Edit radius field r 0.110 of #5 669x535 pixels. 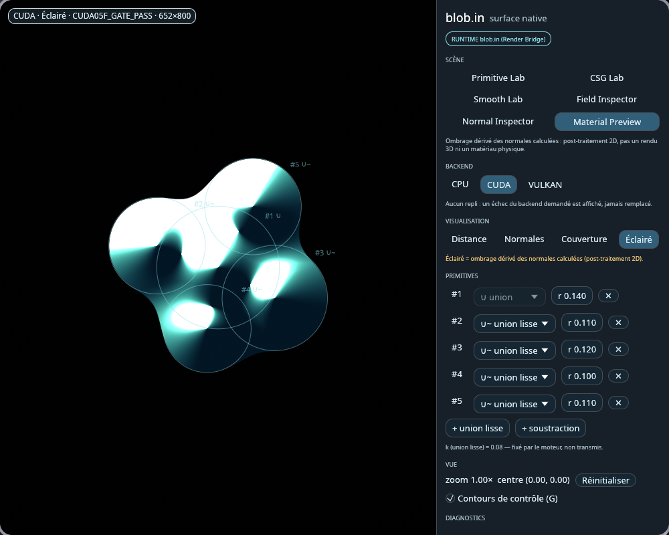[582, 403]
